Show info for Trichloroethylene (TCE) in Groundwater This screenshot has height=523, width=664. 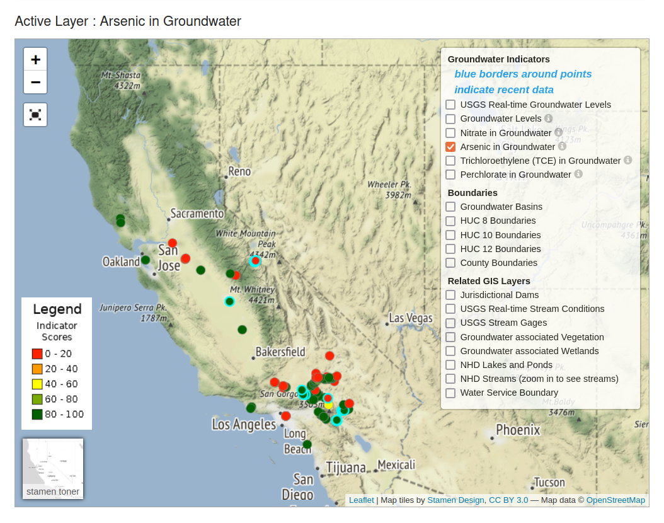(x=627, y=161)
